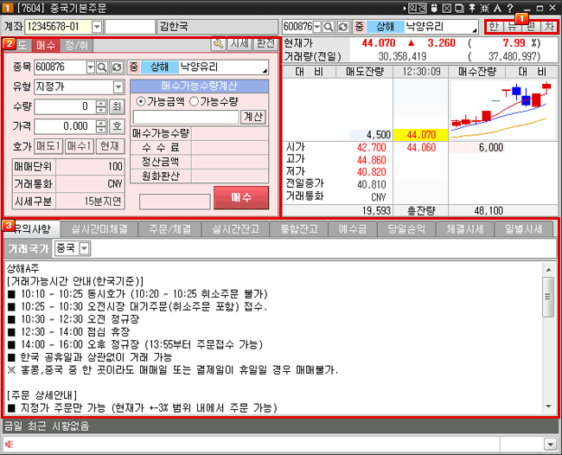Click the 한 button at top right
This screenshot has height=455, width=562.
click(x=494, y=27)
